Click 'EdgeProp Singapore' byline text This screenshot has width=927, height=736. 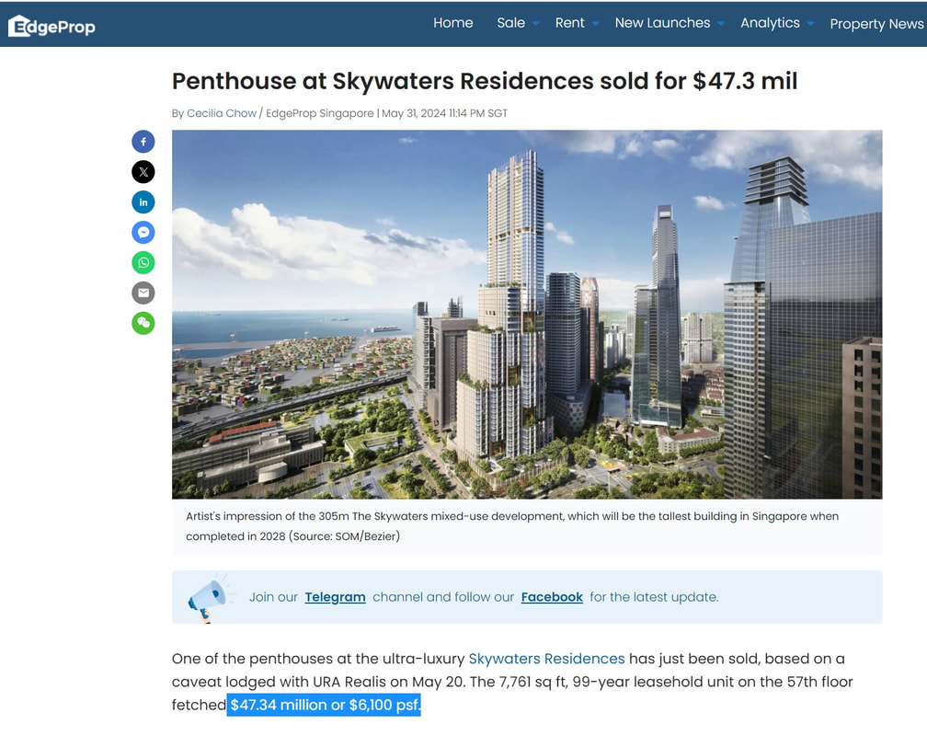(320, 113)
